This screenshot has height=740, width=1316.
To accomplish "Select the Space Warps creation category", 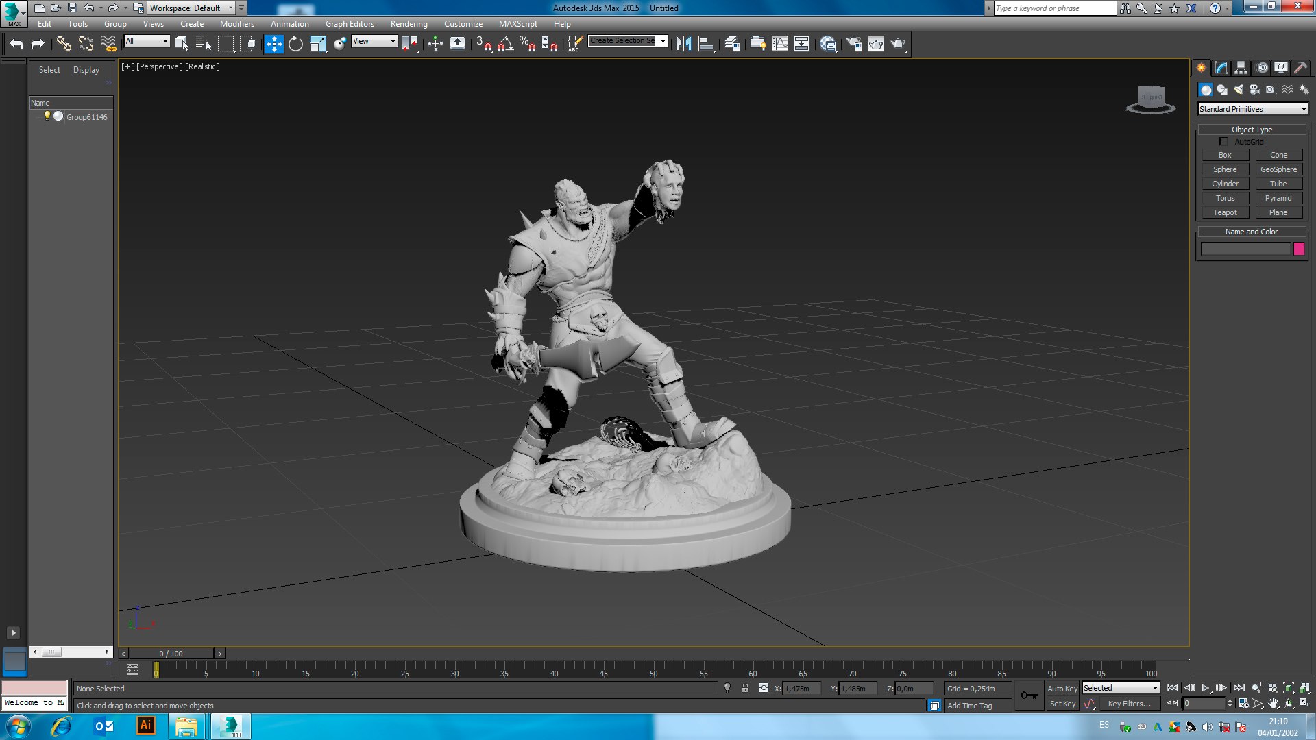I will 1288,90.
